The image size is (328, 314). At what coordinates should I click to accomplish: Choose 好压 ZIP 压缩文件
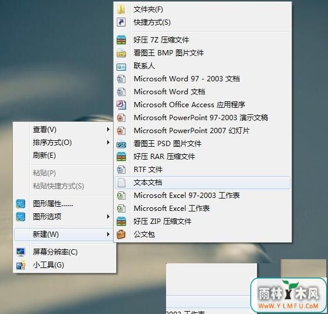[x=163, y=222]
